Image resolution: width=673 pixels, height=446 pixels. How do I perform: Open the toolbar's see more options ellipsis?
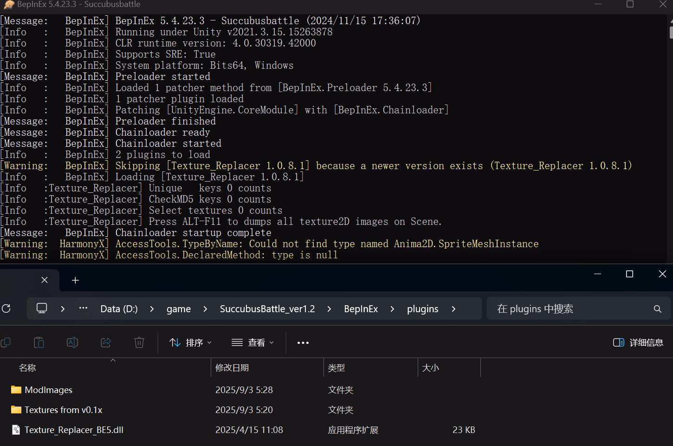[x=303, y=343]
